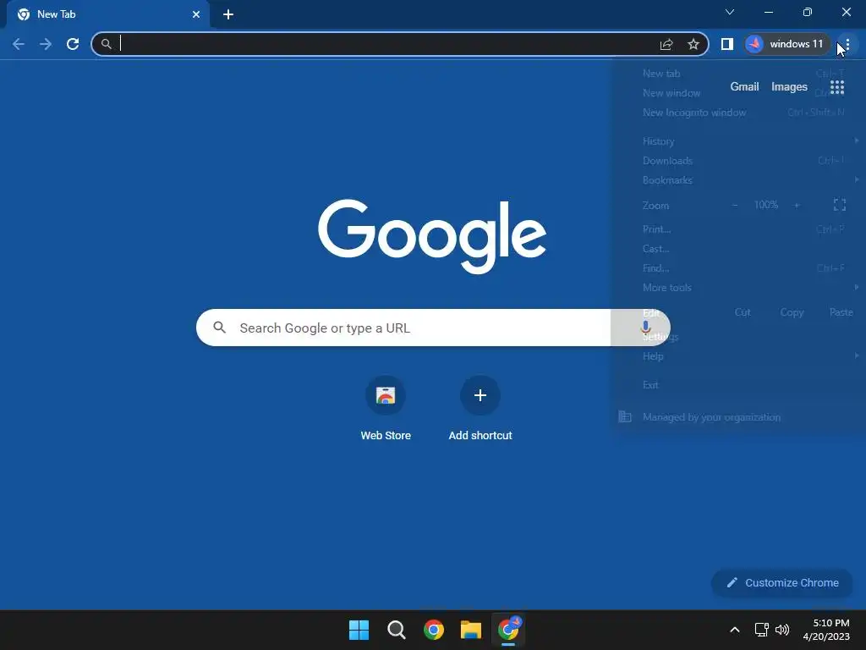
Task: Add a new shortcut with the plus tile
Action: point(480,395)
